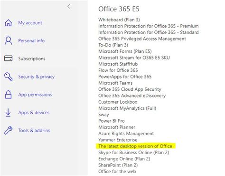Open the My account menu item
This screenshot has width=225, height=176.
30,23
